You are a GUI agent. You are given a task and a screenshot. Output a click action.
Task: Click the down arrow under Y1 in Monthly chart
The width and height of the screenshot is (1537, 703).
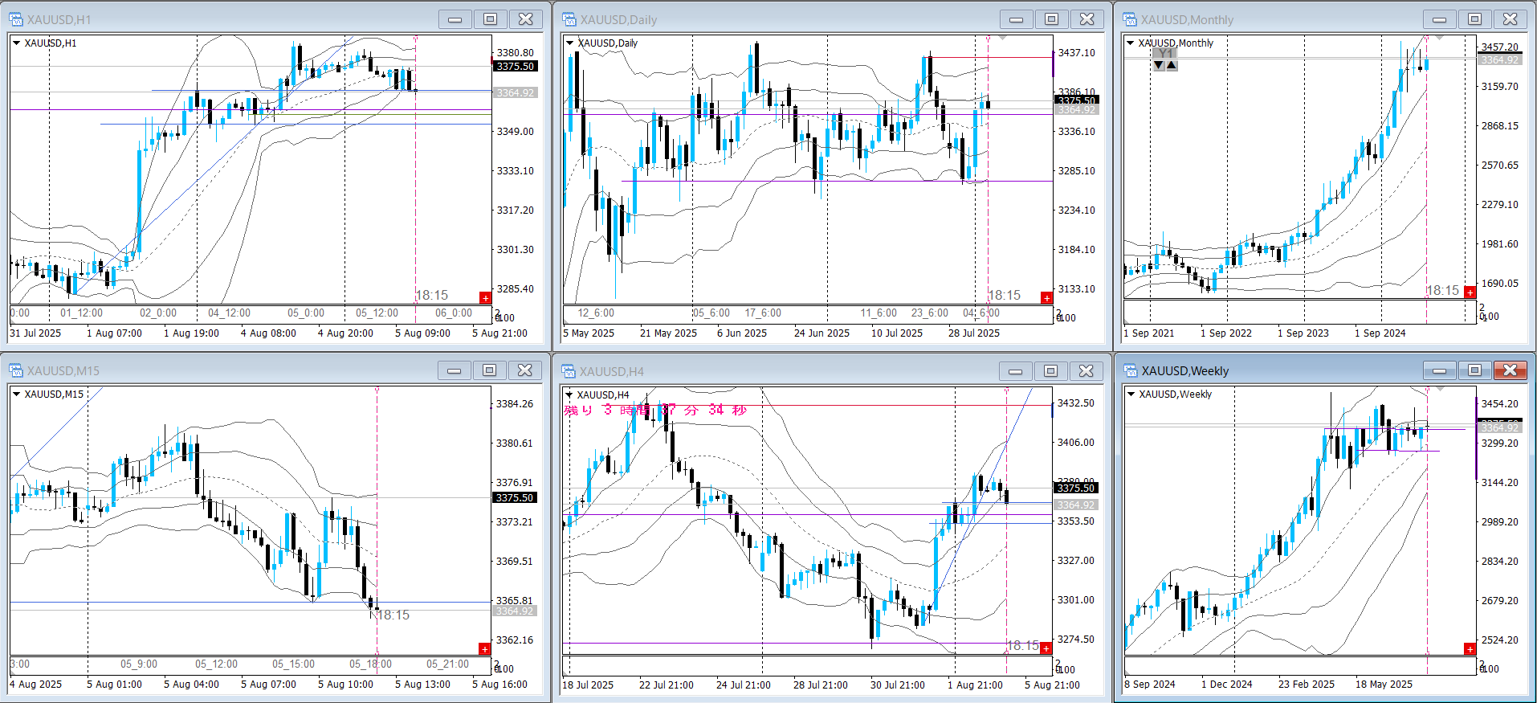pos(1159,65)
